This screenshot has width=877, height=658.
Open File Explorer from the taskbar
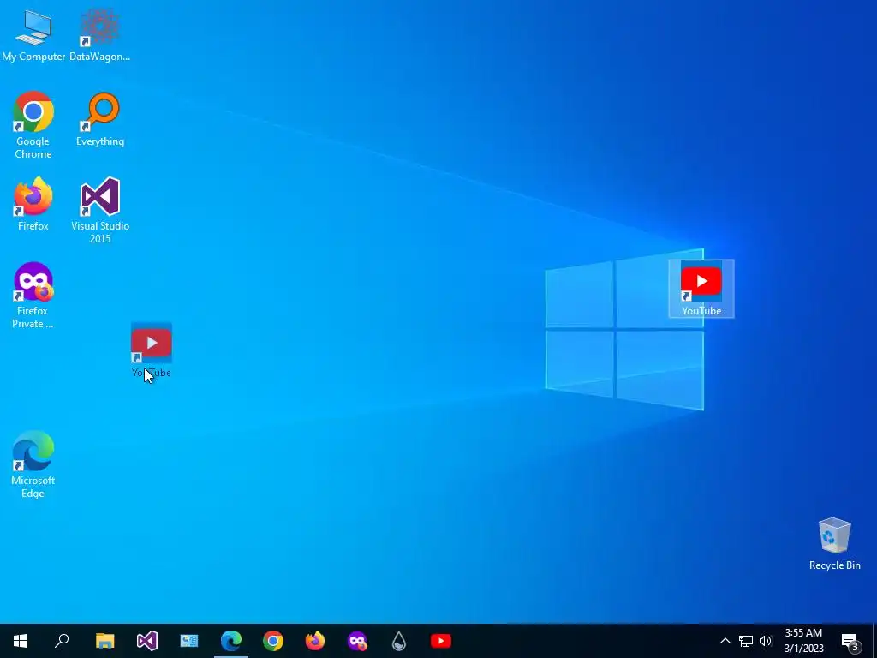[104, 641]
